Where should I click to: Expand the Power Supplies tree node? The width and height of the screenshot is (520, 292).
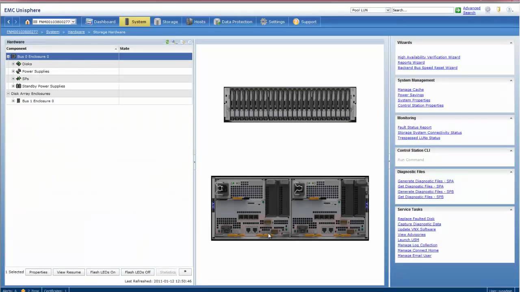13,71
